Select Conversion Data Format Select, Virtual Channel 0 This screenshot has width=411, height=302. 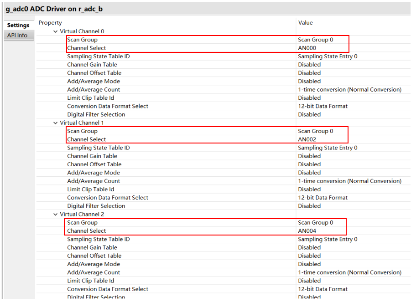108,106
